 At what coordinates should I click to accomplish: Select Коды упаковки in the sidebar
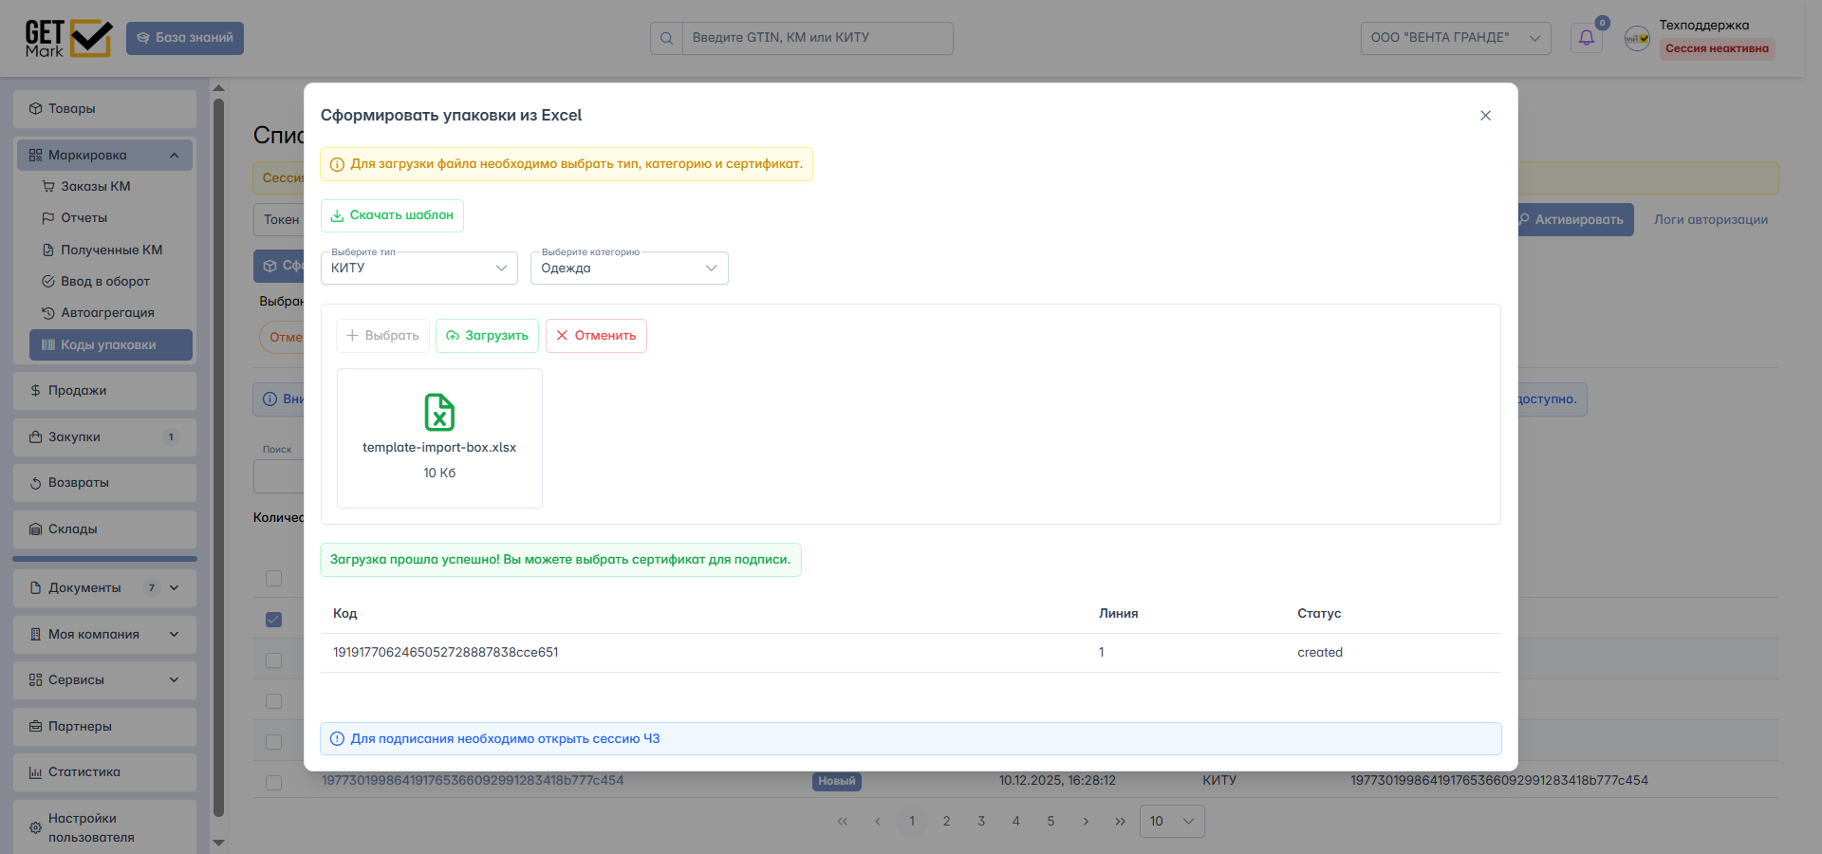click(110, 345)
